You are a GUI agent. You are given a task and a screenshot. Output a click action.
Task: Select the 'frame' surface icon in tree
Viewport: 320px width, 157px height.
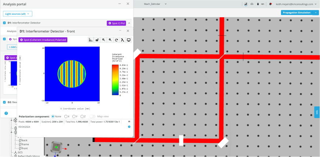[20, 144]
